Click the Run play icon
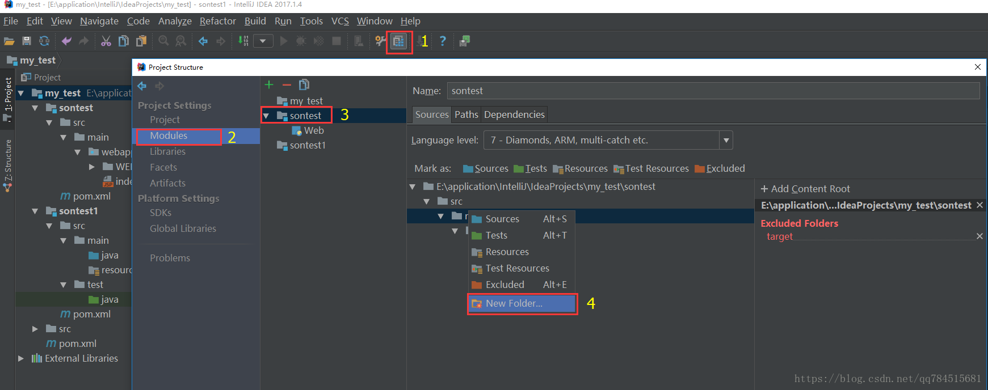Viewport: 988px width, 390px height. pyautogui.click(x=284, y=41)
